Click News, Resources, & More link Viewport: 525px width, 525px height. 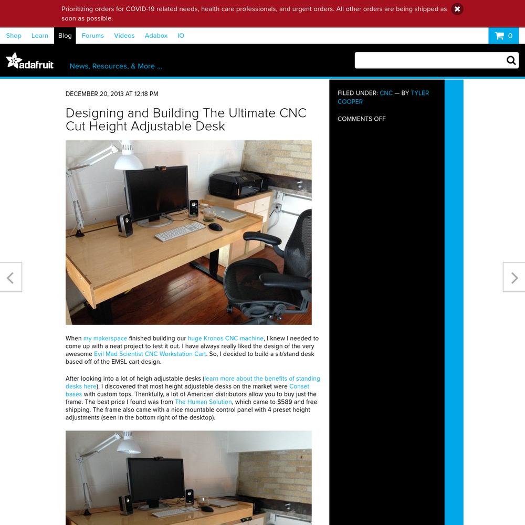116,66
